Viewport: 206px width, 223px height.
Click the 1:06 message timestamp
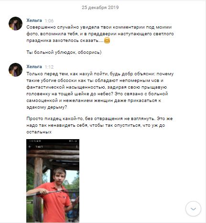point(49,20)
